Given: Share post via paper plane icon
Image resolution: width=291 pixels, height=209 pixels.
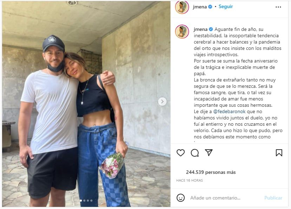Looking at the screenshot, I should coord(209,153).
